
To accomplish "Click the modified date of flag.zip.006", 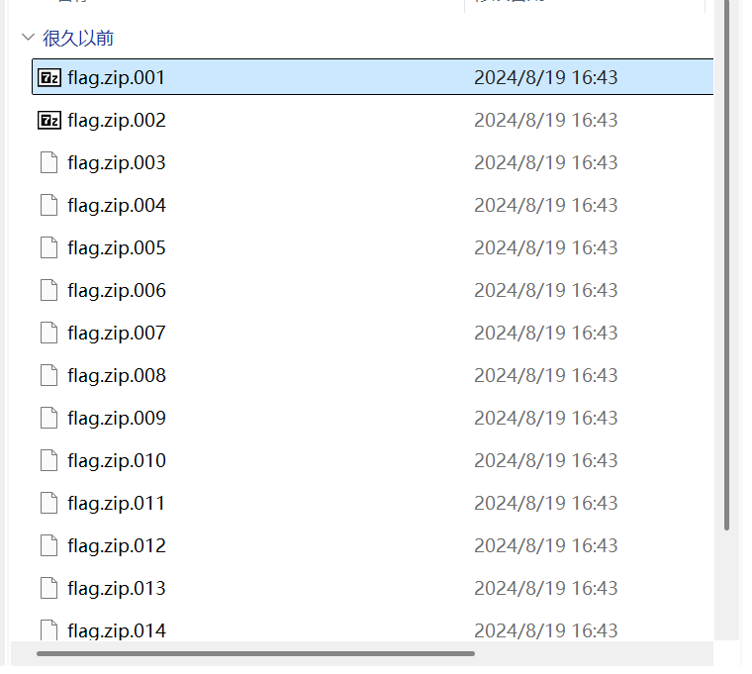I will (x=546, y=290).
